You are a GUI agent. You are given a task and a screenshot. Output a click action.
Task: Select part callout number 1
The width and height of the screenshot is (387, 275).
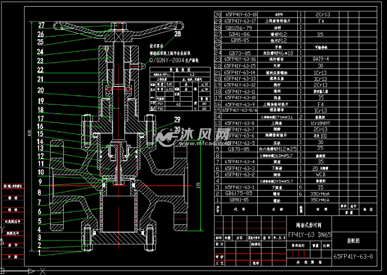click(41, 252)
